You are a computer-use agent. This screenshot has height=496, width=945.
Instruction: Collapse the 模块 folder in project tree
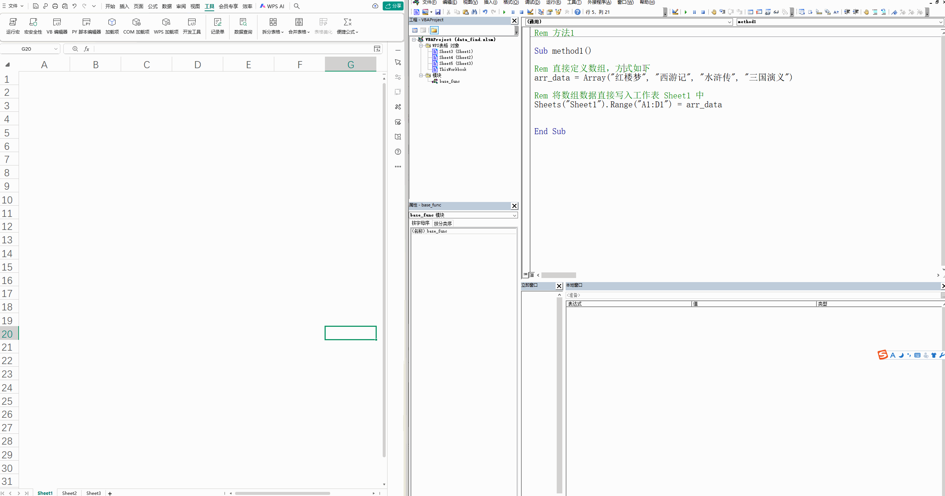tap(421, 75)
